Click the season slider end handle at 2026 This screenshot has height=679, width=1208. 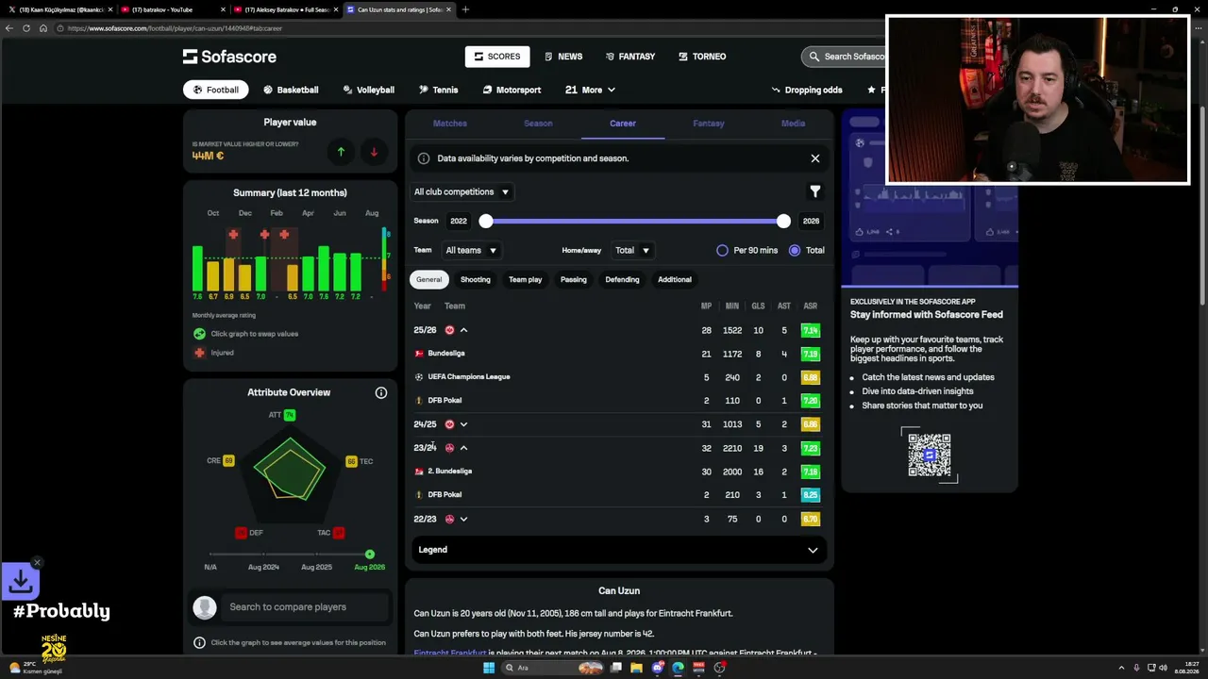tap(783, 221)
